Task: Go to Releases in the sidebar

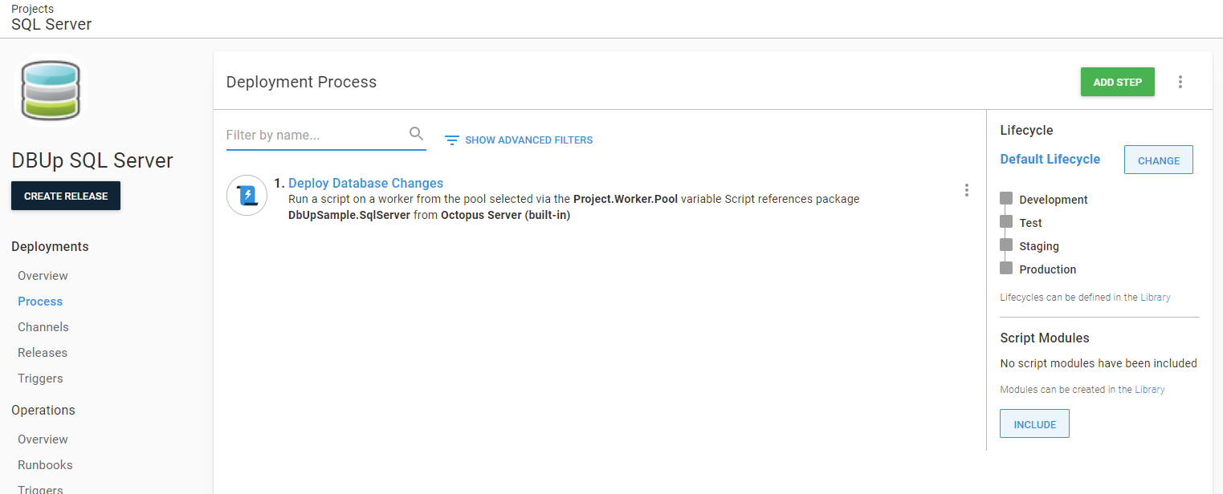Action: pyautogui.click(x=43, y=353)
